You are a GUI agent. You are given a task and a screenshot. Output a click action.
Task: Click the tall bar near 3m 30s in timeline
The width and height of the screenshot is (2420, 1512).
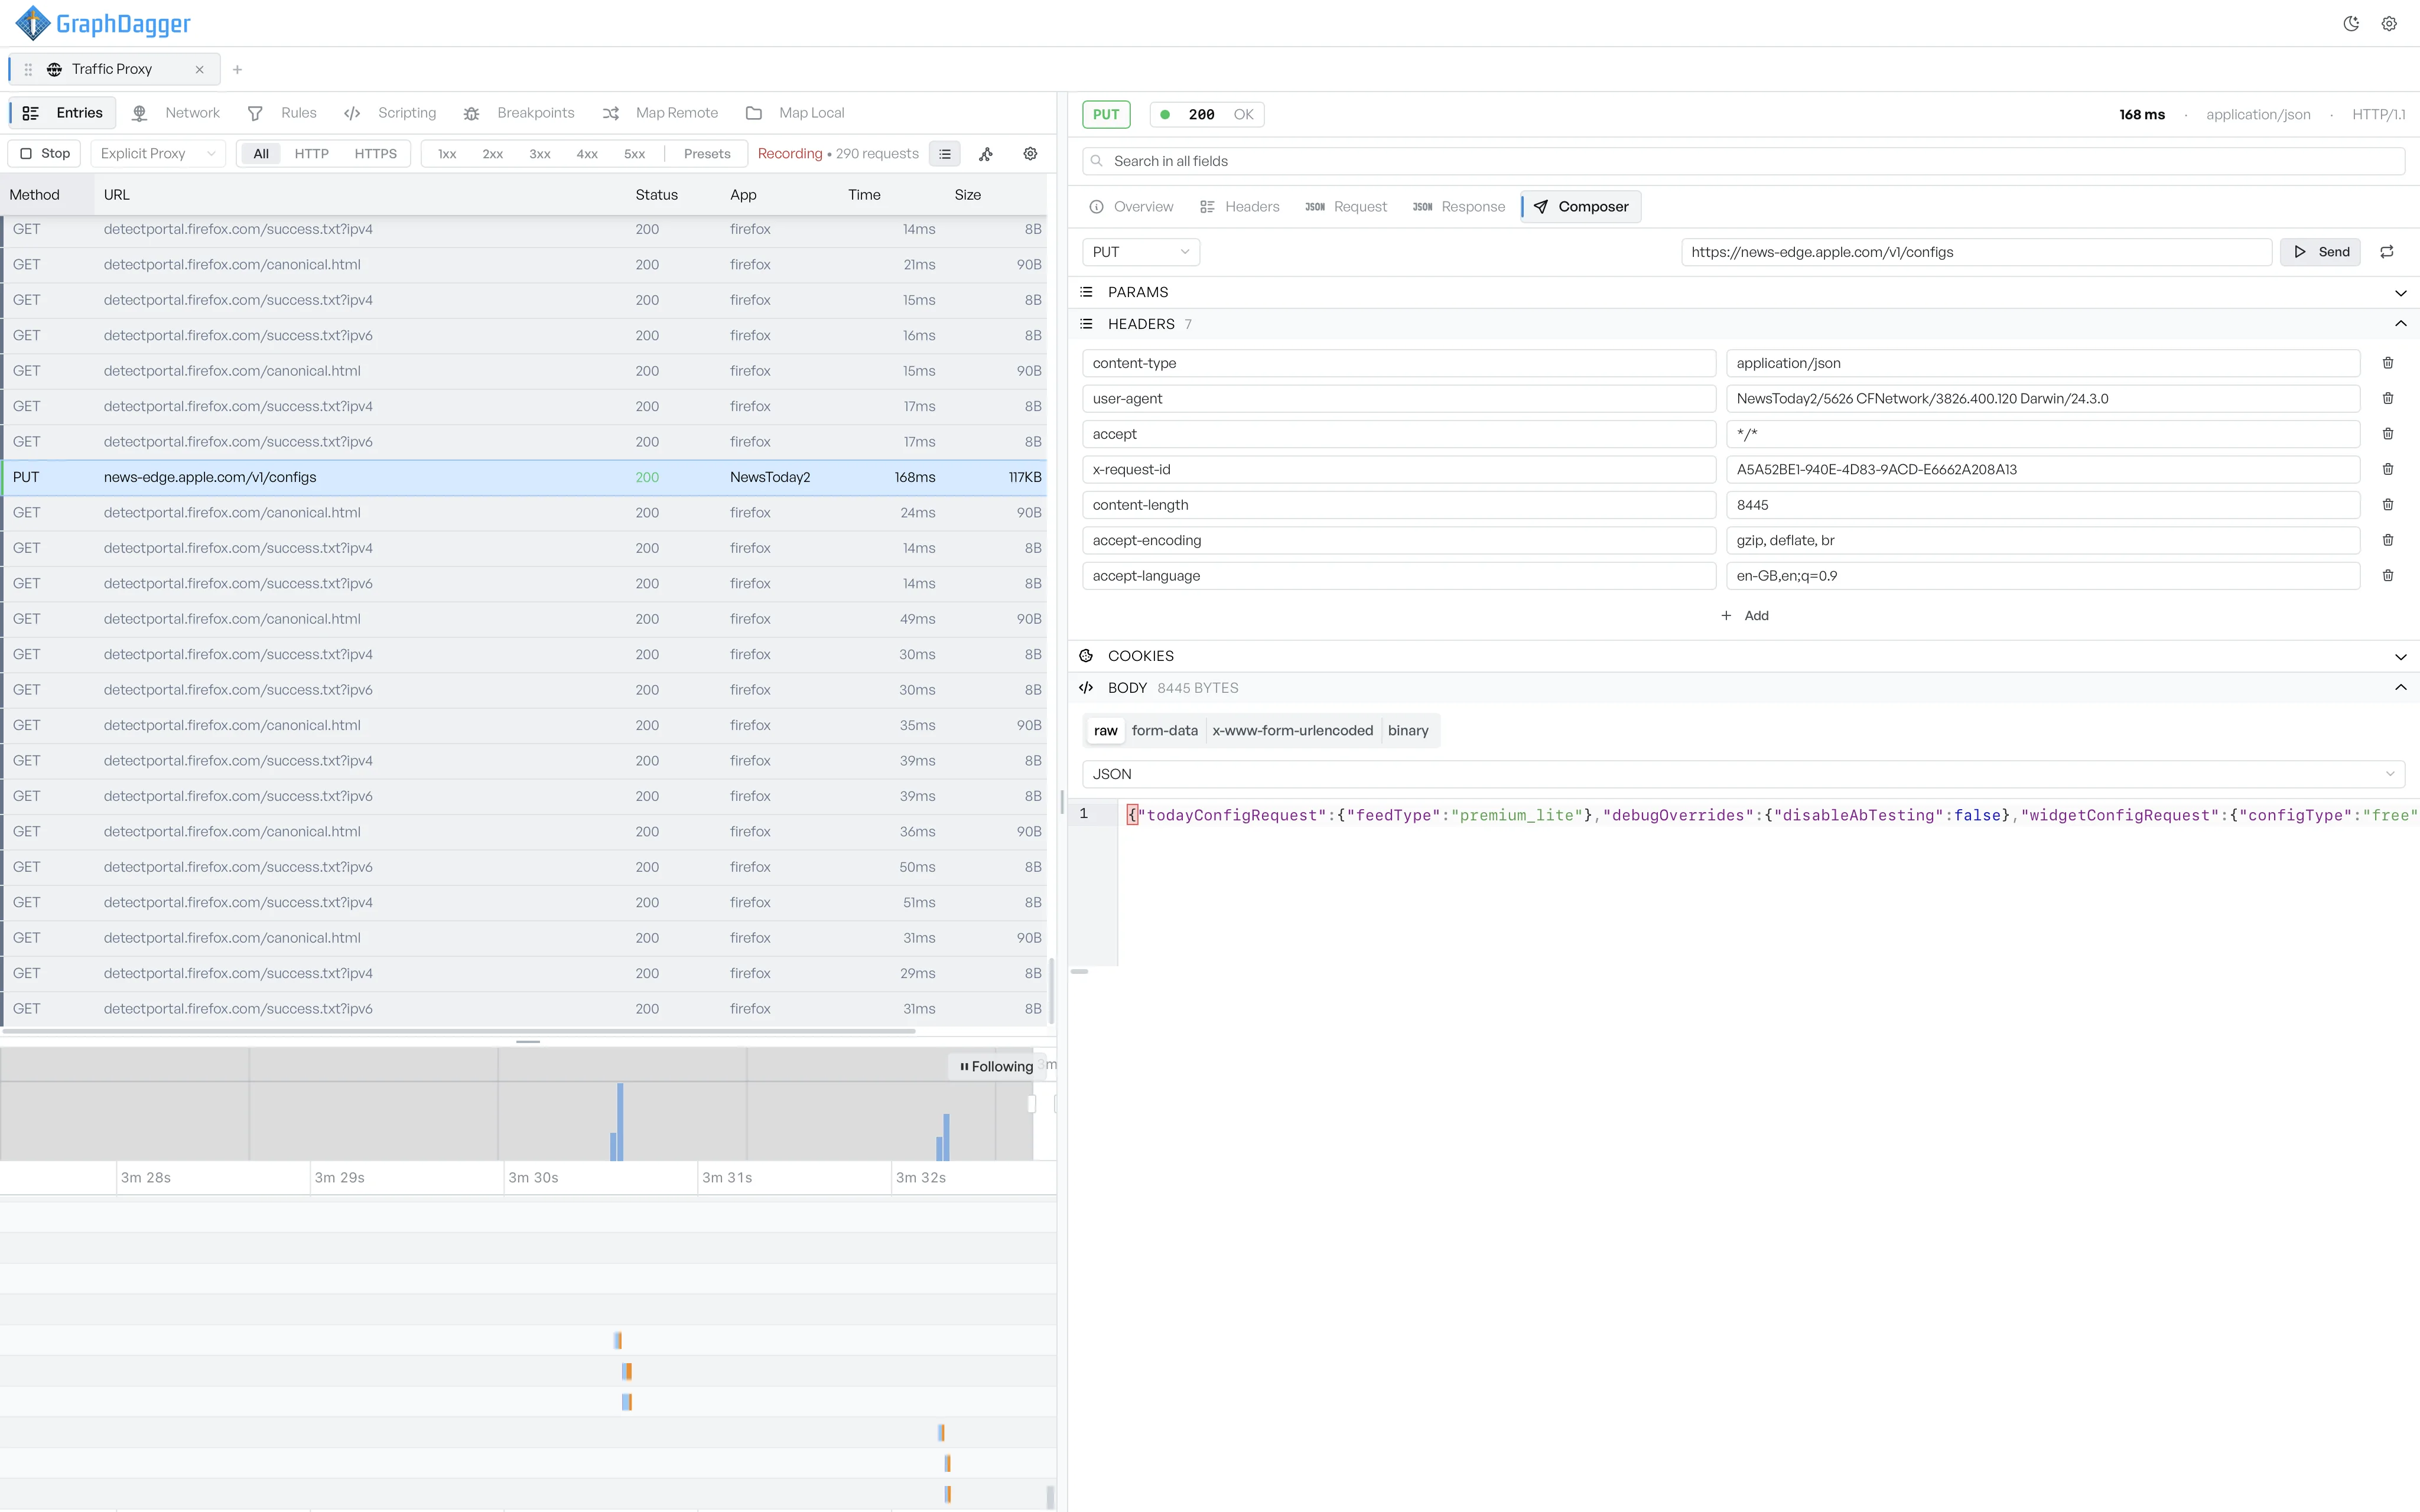(620, 1122)
